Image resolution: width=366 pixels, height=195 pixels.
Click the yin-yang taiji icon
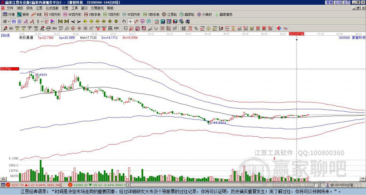coord(279,28)
